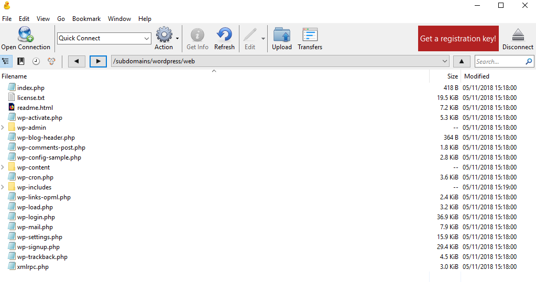536x282 pixels.
Task: Select the wp-config-sample.php row
Action: click(268, 157)
